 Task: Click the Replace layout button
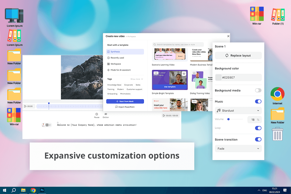[x=238, y=55]
